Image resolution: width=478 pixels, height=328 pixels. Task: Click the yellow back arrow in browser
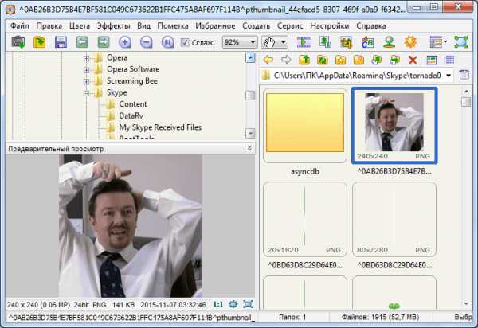tap(268, 60)
